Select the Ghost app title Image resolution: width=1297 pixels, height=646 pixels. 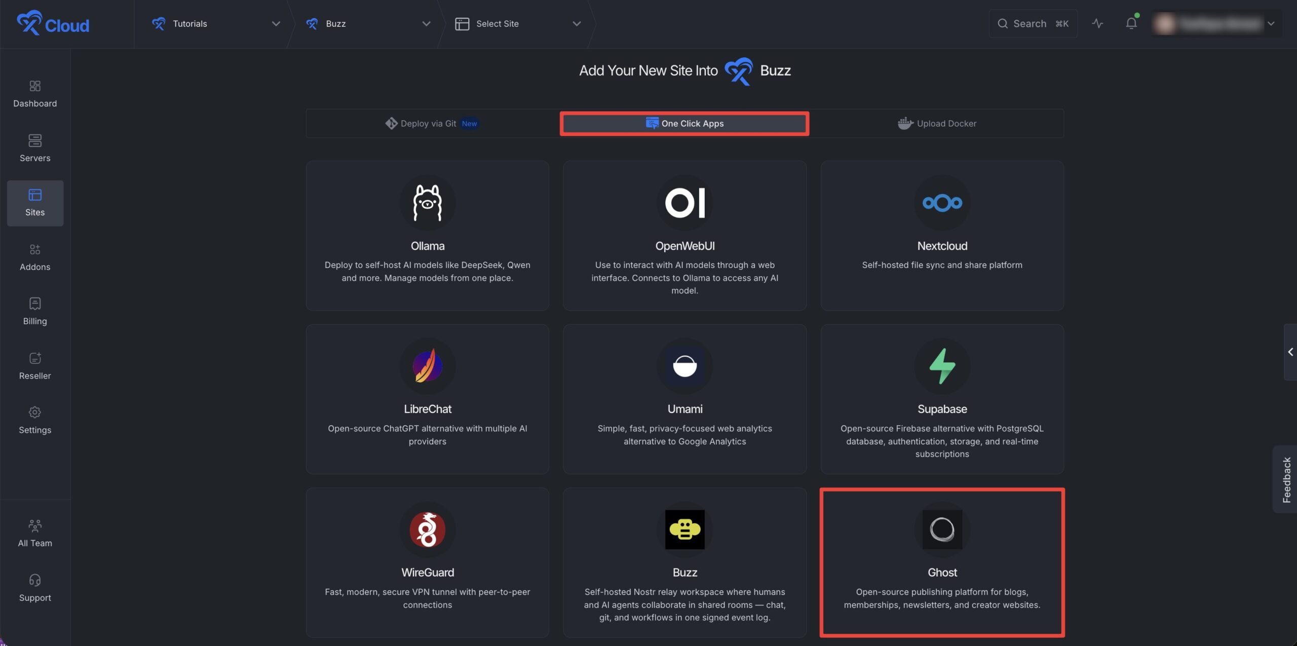click(x=942, y=573)
